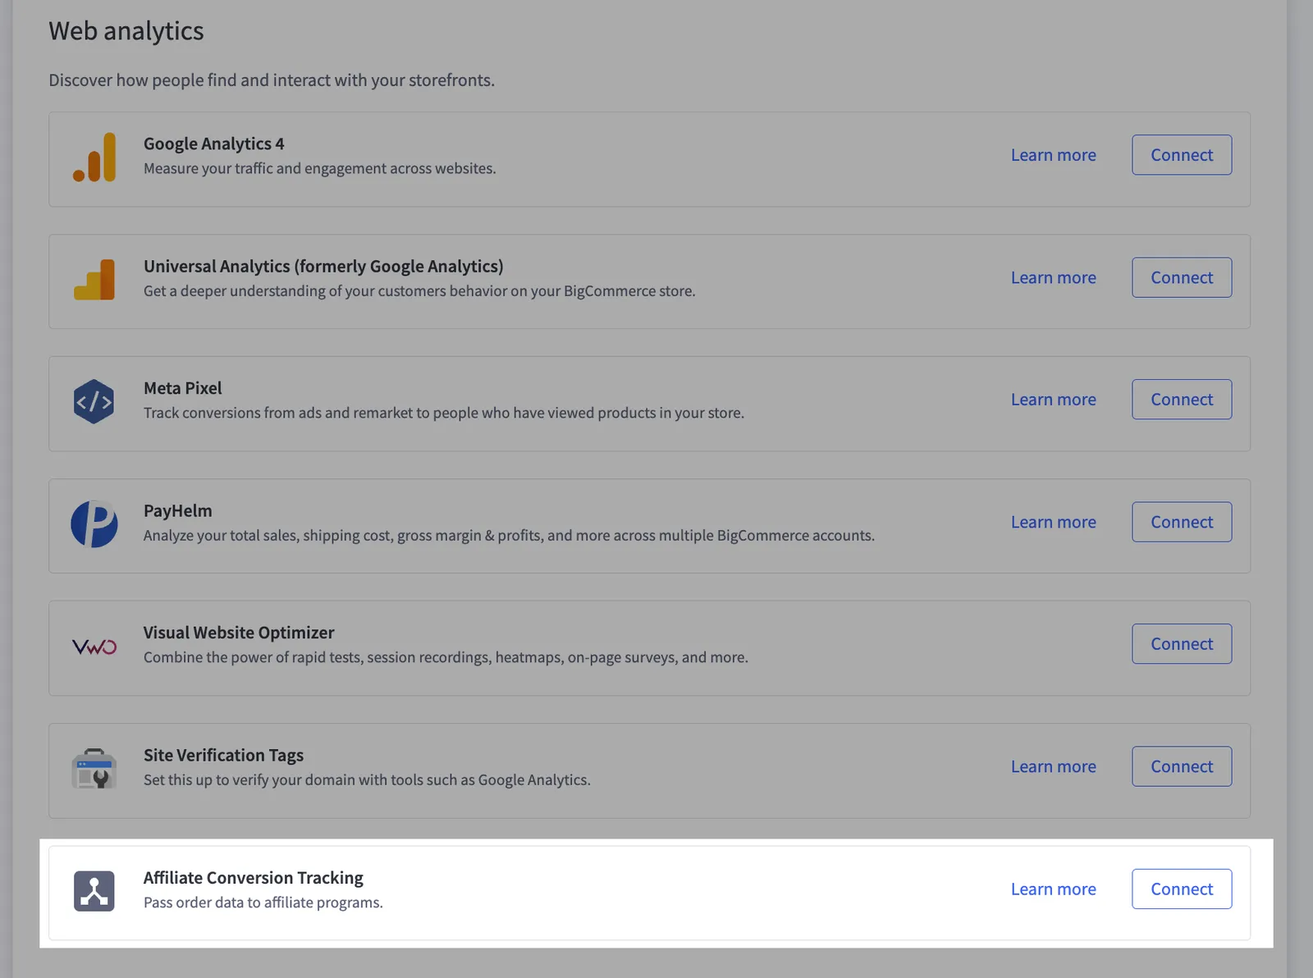Click 'Combine the power of rapid tests' description
Screen dimensions: 1313x978
coord(446,657)
